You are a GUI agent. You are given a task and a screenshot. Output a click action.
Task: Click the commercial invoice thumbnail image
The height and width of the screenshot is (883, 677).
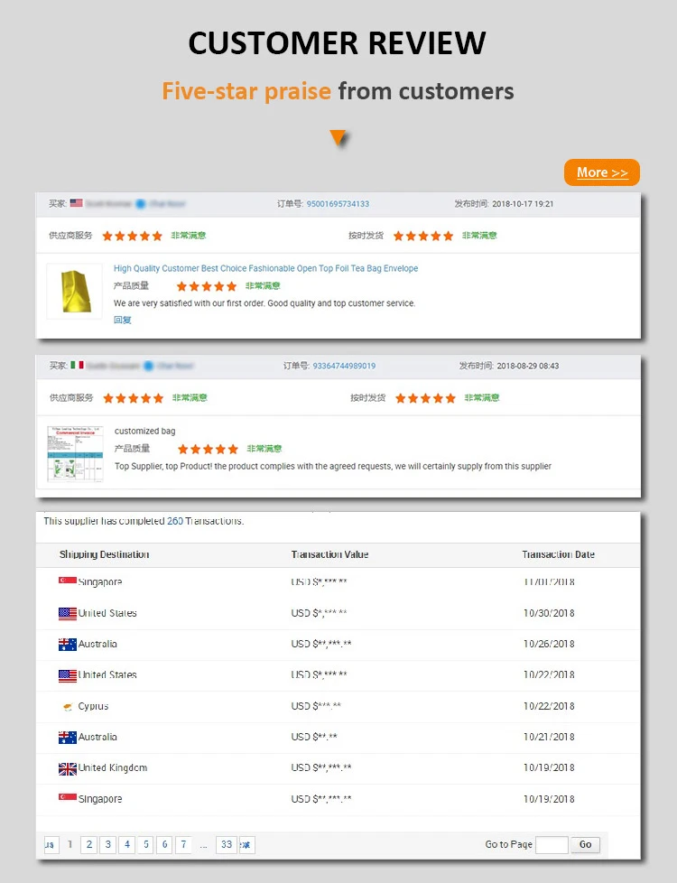75,453
